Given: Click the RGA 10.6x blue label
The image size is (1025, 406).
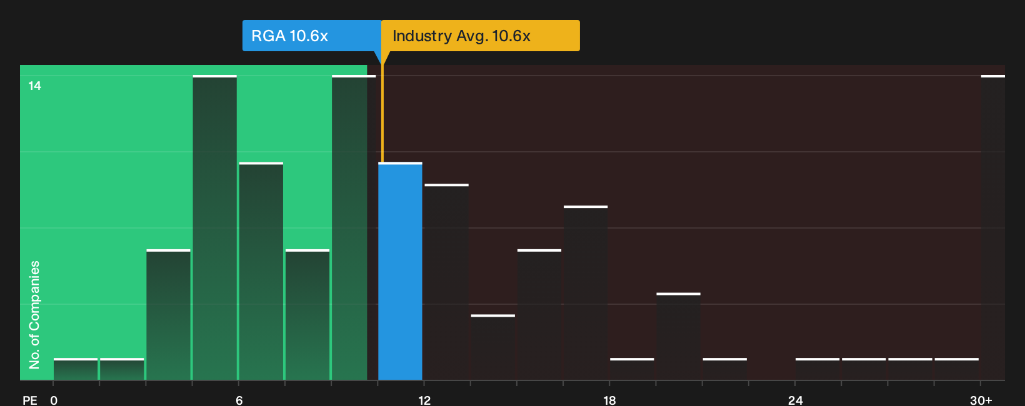Looking at the screenshot, I should [312, 36].
